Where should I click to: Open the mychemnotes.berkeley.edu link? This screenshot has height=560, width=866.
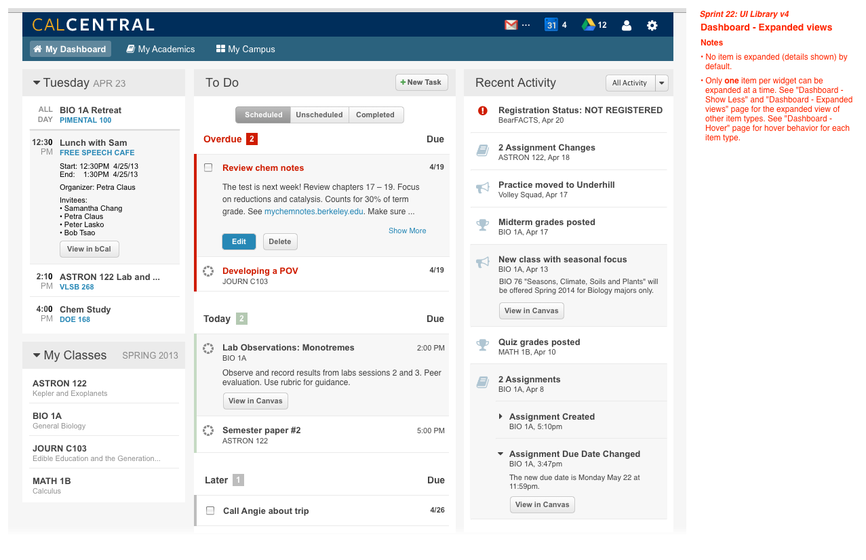(314, 211)
